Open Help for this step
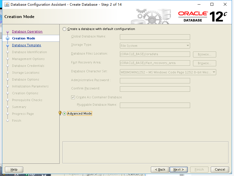The image size is (234, 176). [14, 169]
